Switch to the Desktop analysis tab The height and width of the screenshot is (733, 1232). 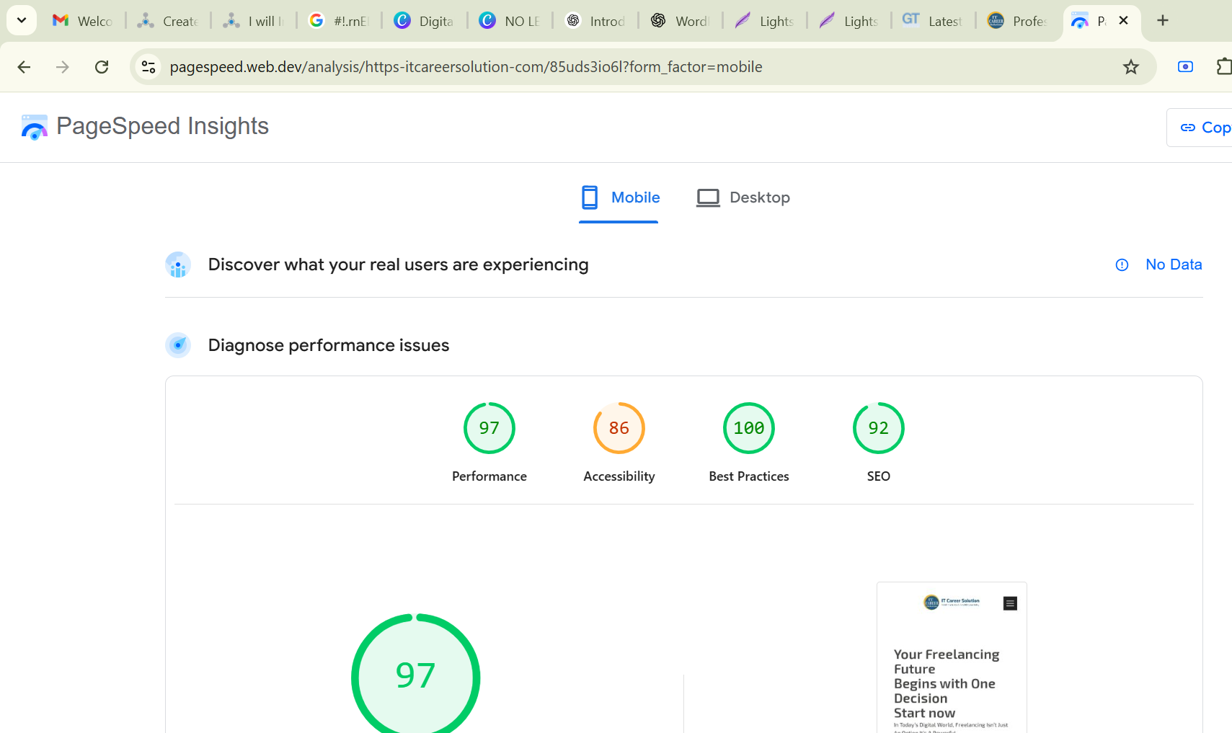coord(743,197)
